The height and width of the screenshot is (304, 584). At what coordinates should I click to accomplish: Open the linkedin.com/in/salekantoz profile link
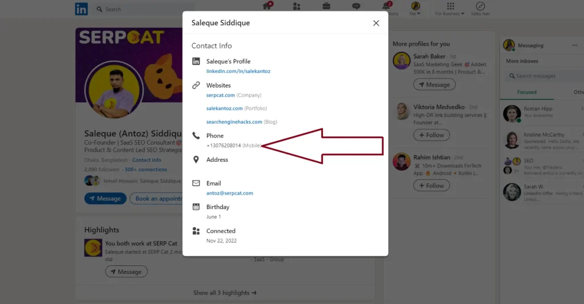pyautogui.click(x=238, y=71)
